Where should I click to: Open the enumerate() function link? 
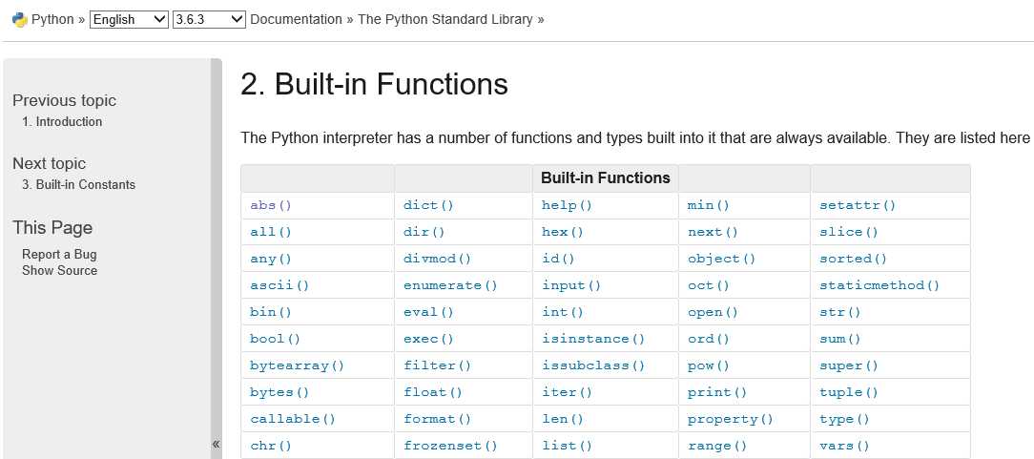pos(450,285)
